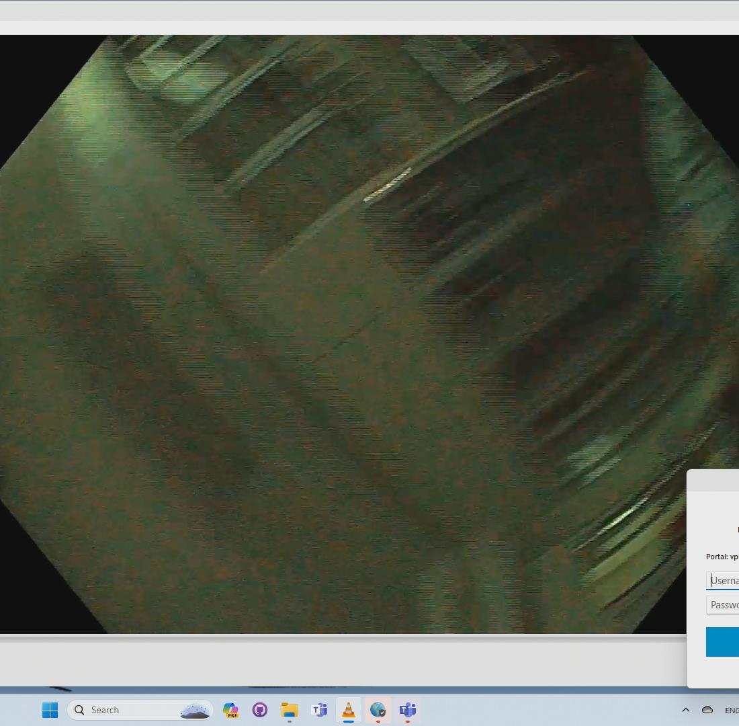Click the taskbar Search box
739x726 pixels.
(140, 709)
